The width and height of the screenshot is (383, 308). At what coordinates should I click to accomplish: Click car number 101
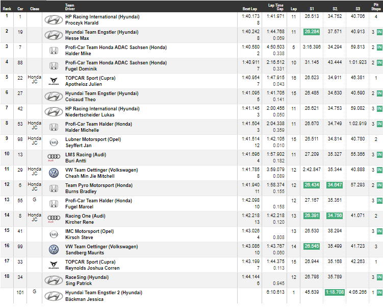point(20,293)
